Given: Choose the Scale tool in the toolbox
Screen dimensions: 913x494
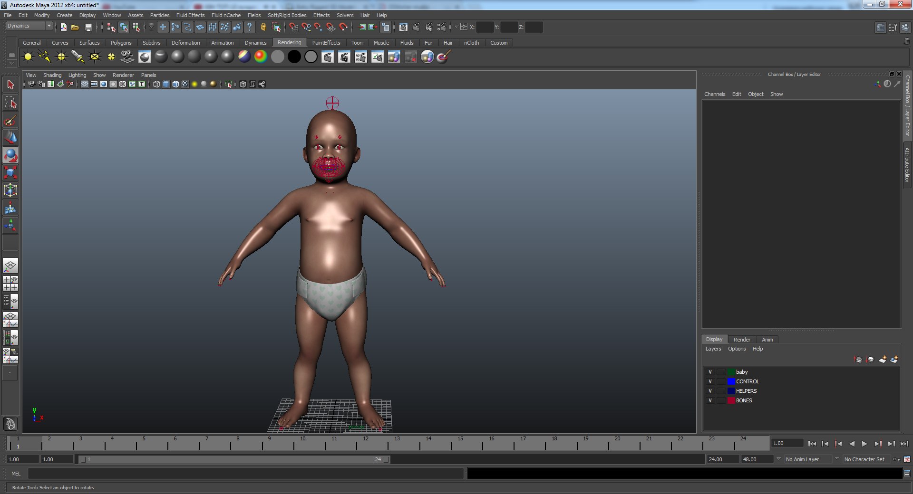Looking at the screenshot, I should point(10,173).
